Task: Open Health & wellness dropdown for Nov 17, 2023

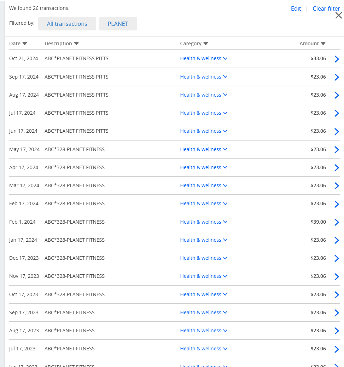Action: pyautogui.click(x=204, y=276)
